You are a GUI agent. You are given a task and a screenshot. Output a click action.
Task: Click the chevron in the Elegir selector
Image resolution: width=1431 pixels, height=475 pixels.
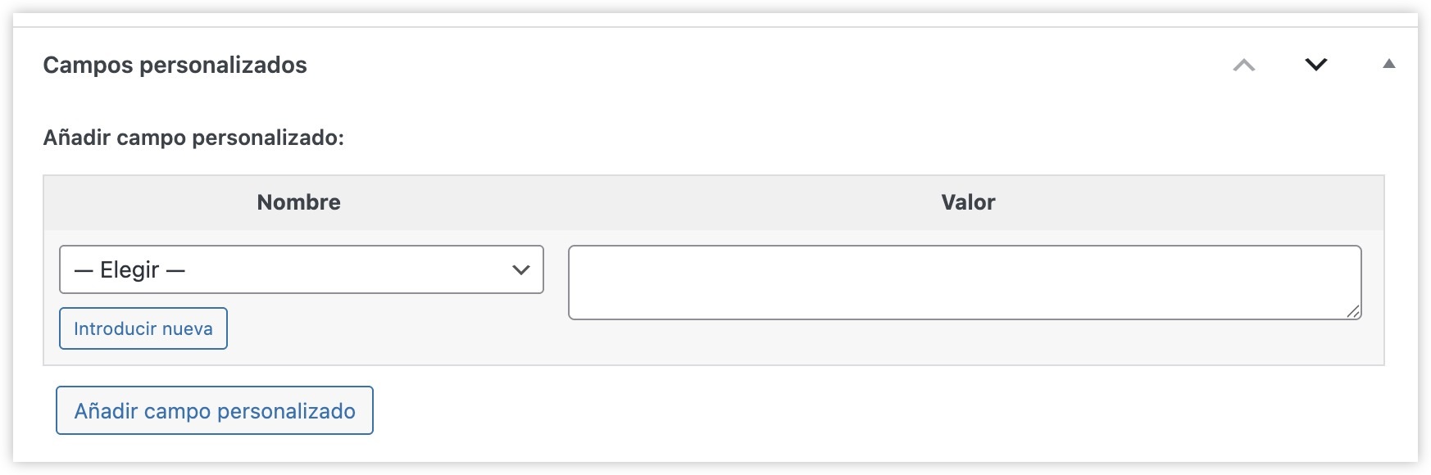(x=520, y=269)
